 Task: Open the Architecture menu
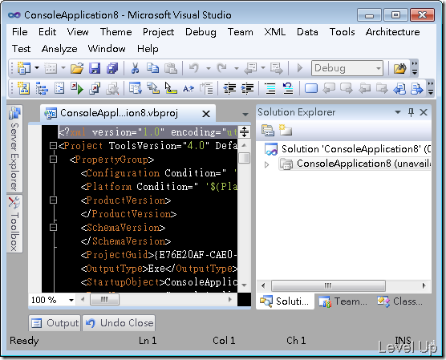pyautogui.click(x=392, y=32)
